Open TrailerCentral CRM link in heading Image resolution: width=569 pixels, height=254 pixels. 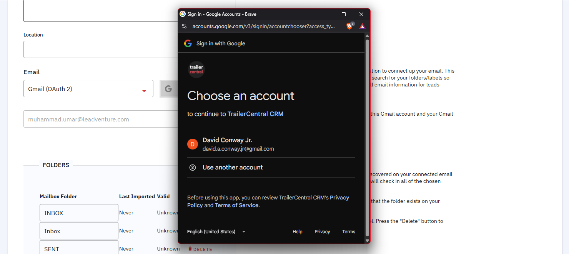tap(255, 114)
